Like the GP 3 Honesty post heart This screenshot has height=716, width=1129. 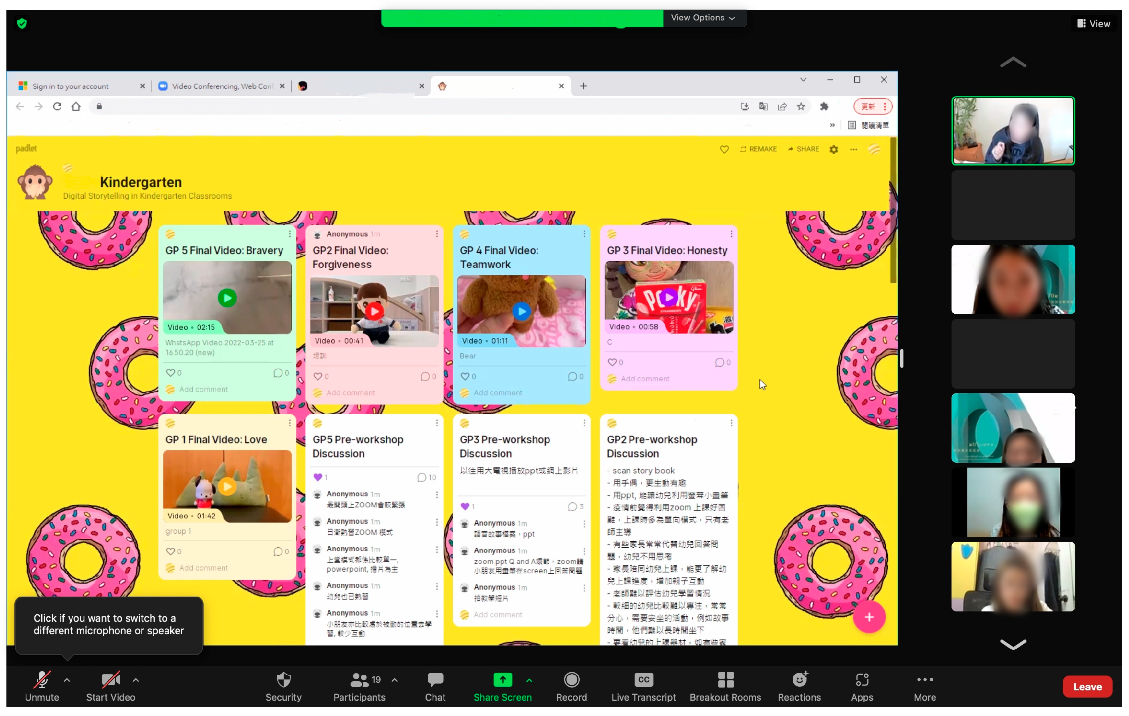(611, 362)
